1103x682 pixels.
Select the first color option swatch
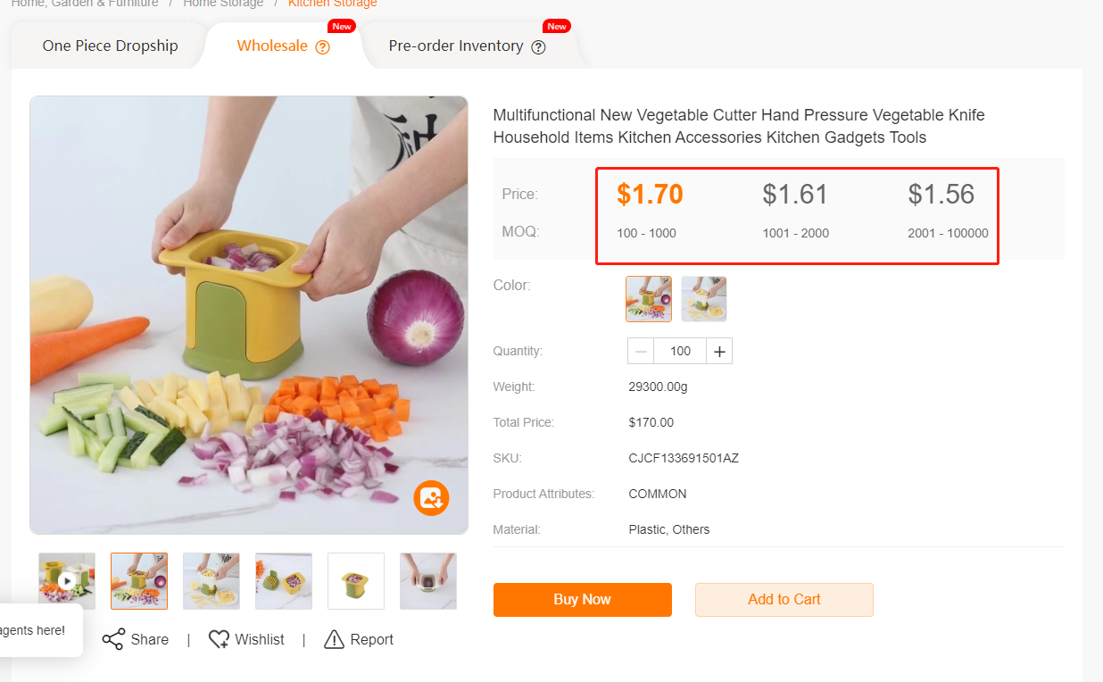649,298
